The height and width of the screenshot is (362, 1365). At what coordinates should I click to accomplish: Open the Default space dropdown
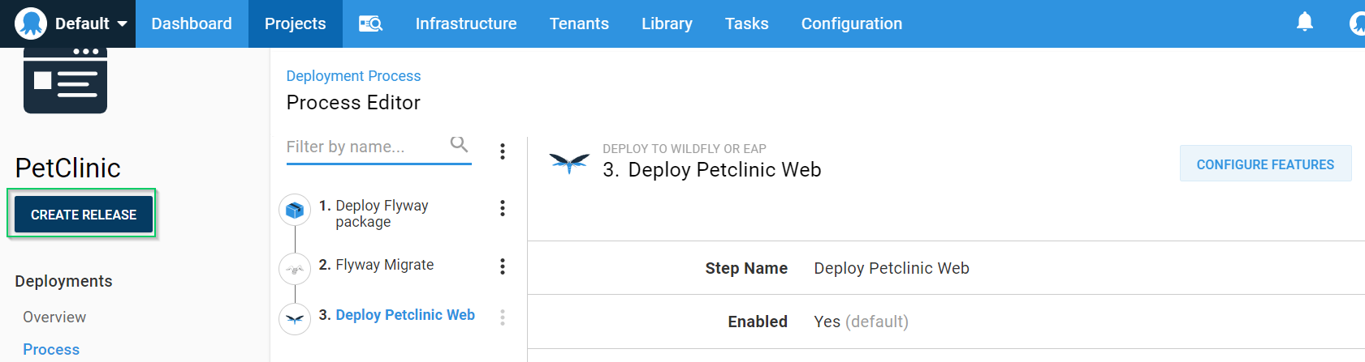91,23
